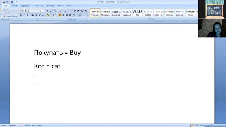Shrink the font size
Image resolution: width=226 pixels, height=127 pixels.
(x=51, y=11)
